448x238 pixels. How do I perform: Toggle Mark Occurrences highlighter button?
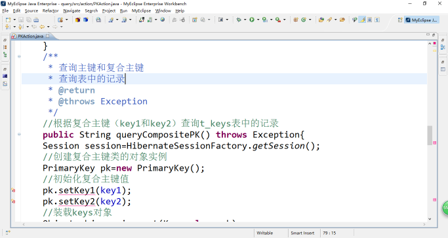362,20
